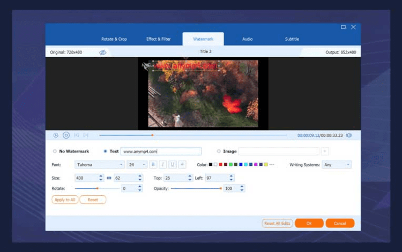This screenshot has height=252, width=402.
Task: Pick the red color swatch
Action: (220, 165)
